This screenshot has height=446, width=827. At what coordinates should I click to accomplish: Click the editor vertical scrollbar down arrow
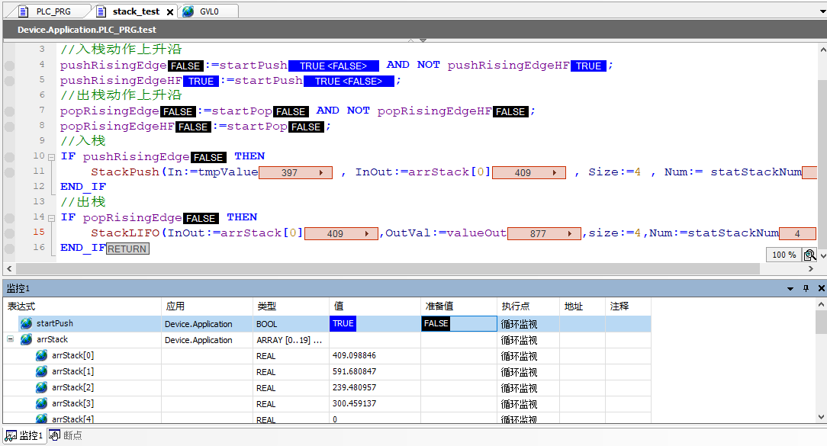click(822, 255)
